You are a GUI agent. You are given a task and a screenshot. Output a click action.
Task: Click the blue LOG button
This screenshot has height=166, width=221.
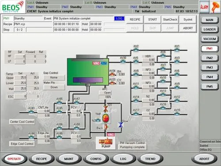coord(119,19)
